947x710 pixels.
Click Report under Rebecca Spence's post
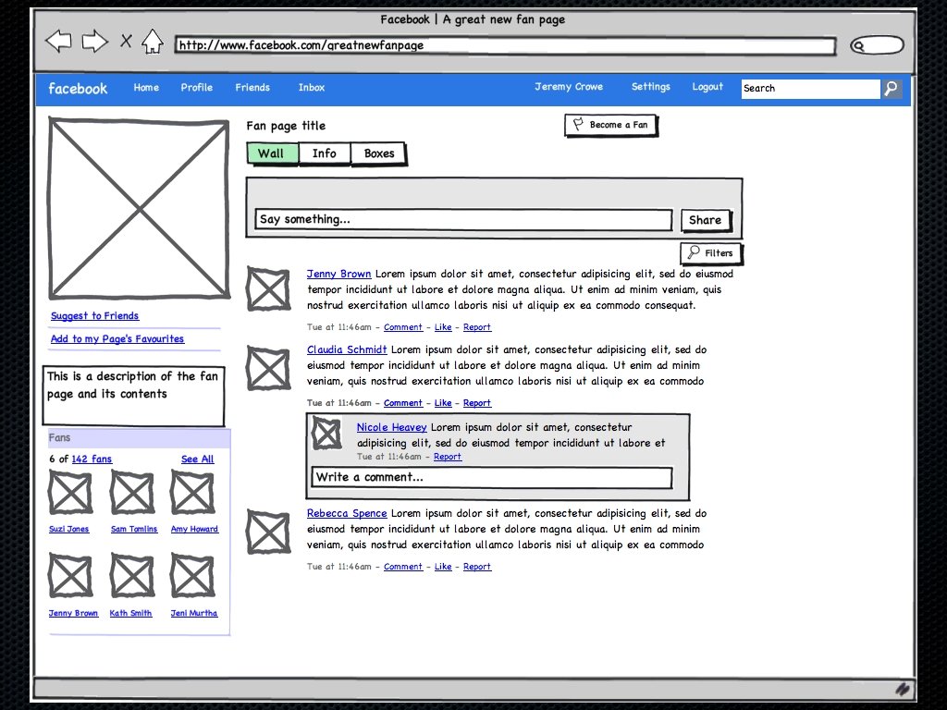[477, 567]
